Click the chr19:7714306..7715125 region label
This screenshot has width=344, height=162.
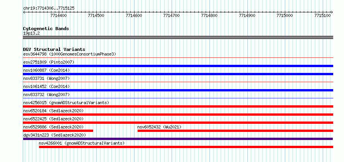[49, 8]
